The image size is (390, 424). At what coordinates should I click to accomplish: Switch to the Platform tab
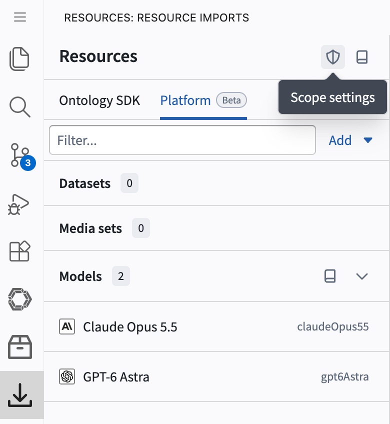pyautogui.click(x=185, y=100)
